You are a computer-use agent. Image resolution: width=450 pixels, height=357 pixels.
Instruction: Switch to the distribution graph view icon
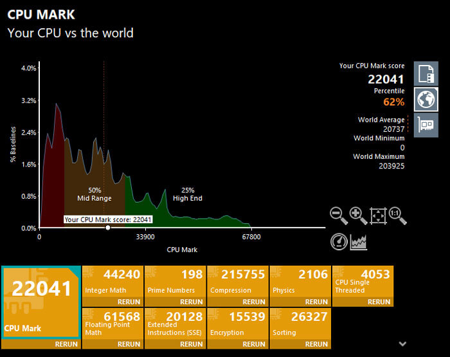tap(359, 242)
